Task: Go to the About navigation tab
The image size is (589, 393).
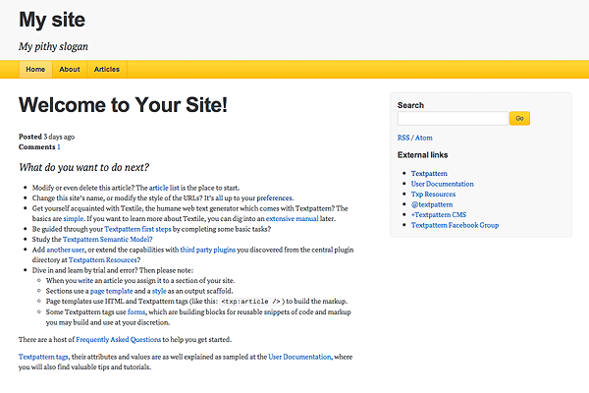Action: pyautogui.click(x=69, y=70)
